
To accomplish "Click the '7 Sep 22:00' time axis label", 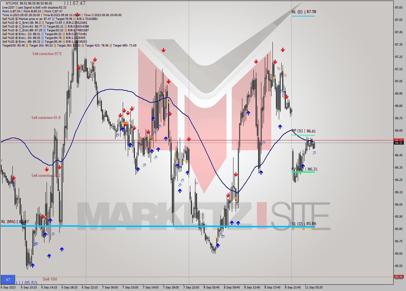I will 191,288.
